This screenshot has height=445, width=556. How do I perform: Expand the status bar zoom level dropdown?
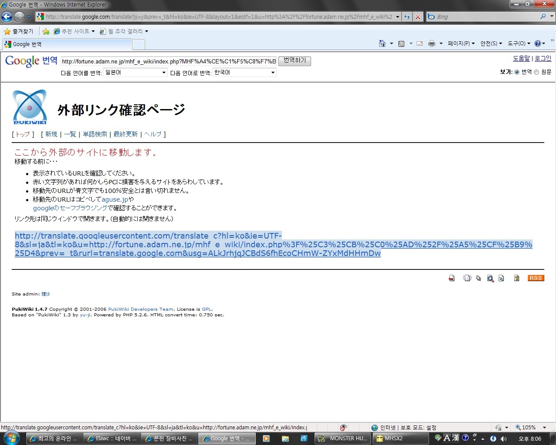pyautogui.click(x=545, y=428)
